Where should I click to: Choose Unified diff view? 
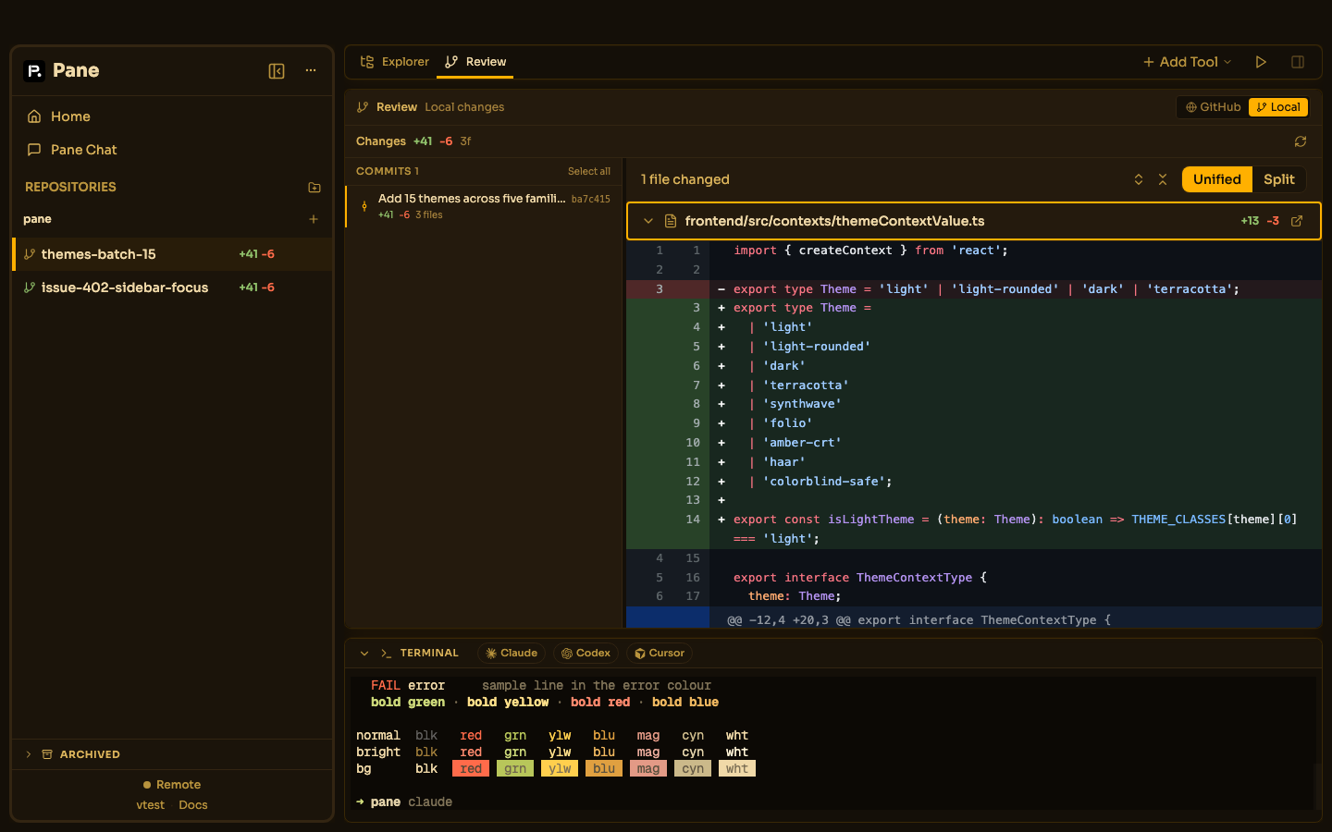tap(1217, 179)
